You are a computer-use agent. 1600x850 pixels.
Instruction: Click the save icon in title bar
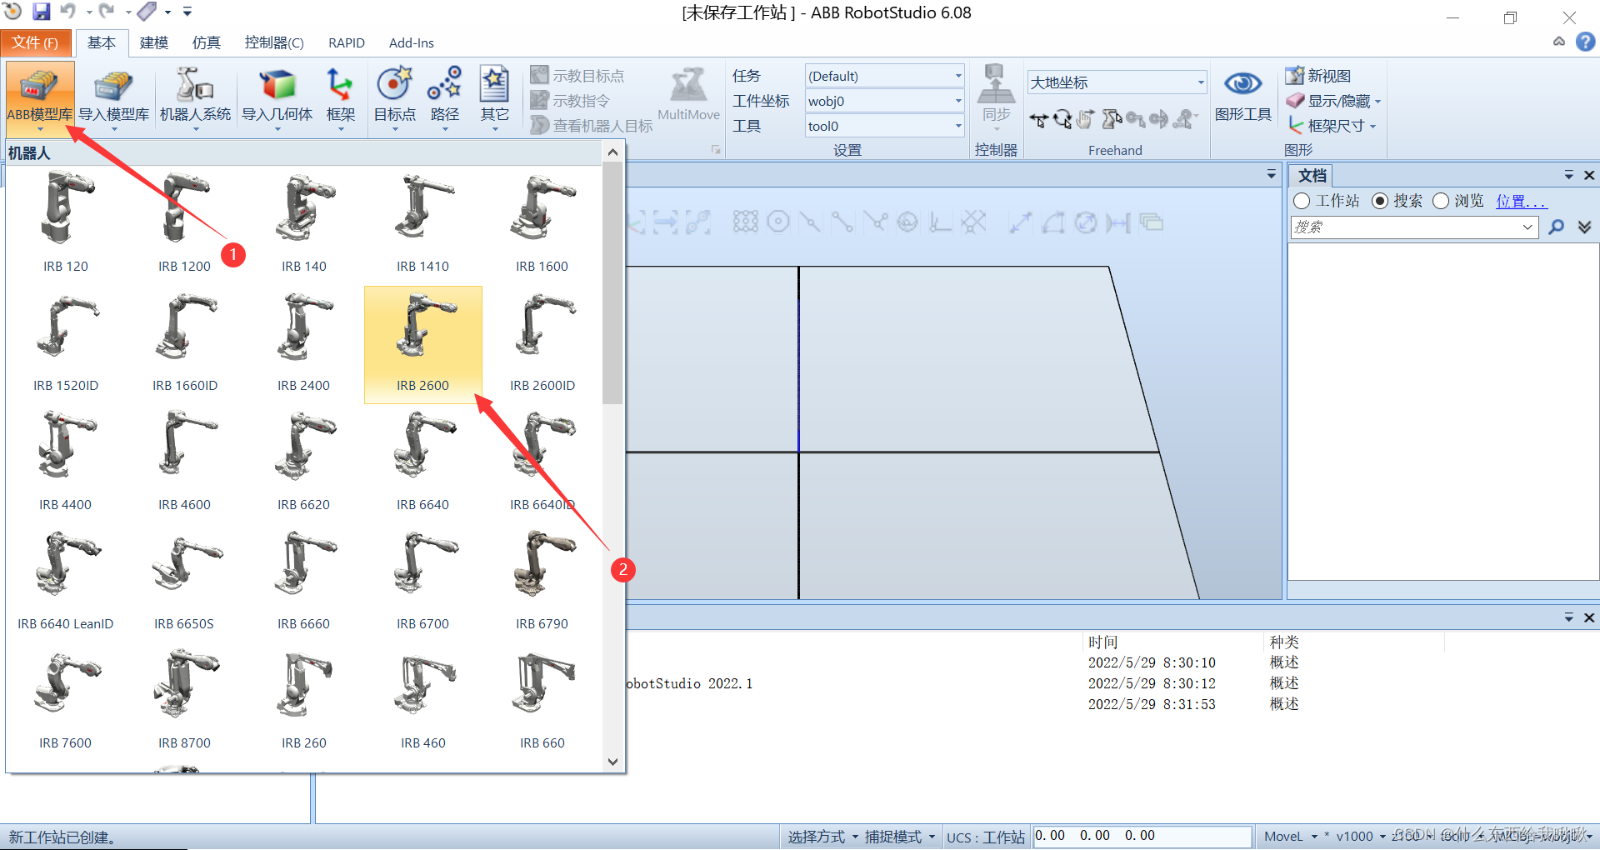point(41,12)
